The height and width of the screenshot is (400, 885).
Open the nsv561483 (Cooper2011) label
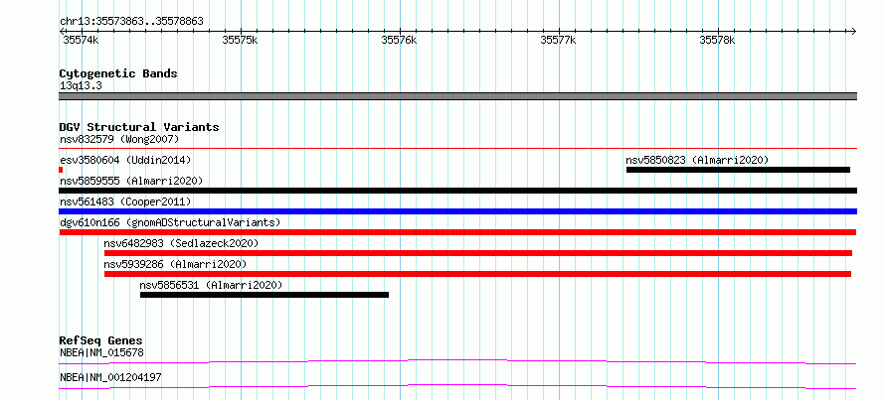coord(125,201)
